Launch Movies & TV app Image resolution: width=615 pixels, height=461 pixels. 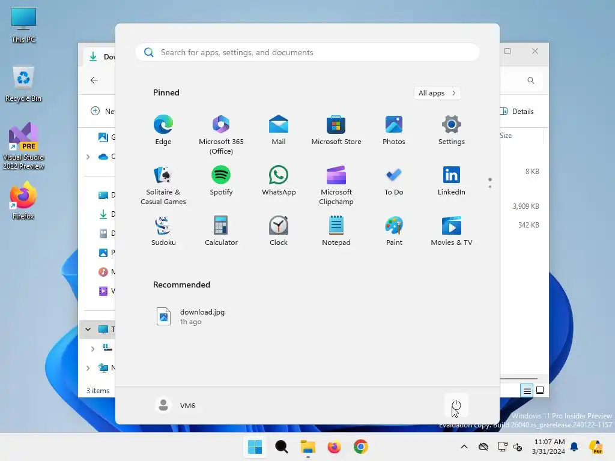point(452,231)
